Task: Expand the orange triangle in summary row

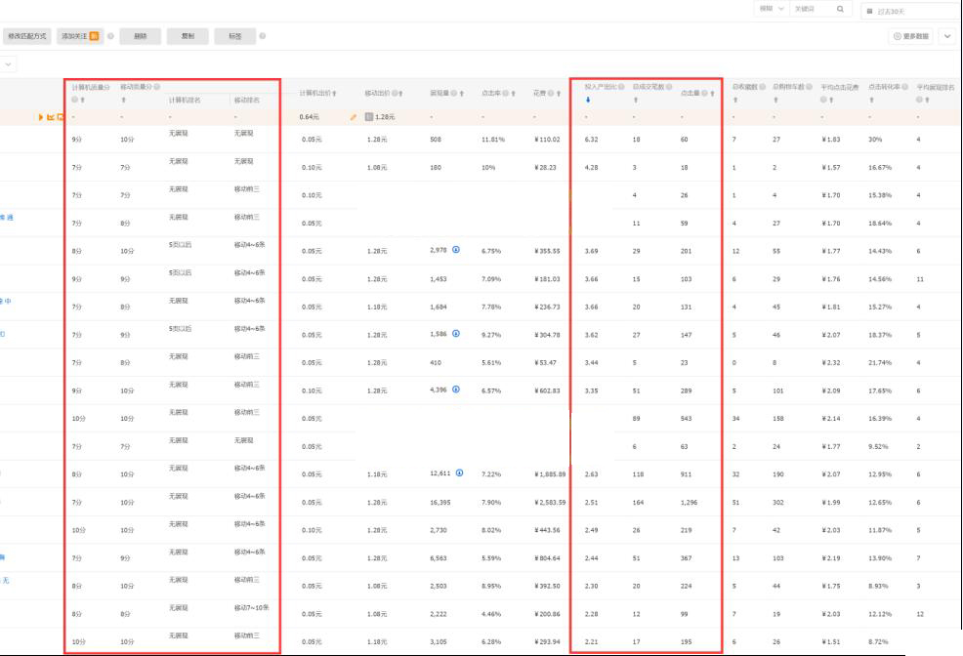Action: pyautogui.click(x=41, y=116)
